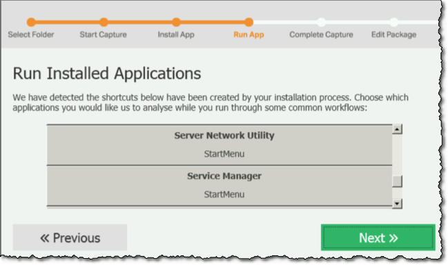Go back with the Previous button
448x265 pixels.
click(70, 237)
